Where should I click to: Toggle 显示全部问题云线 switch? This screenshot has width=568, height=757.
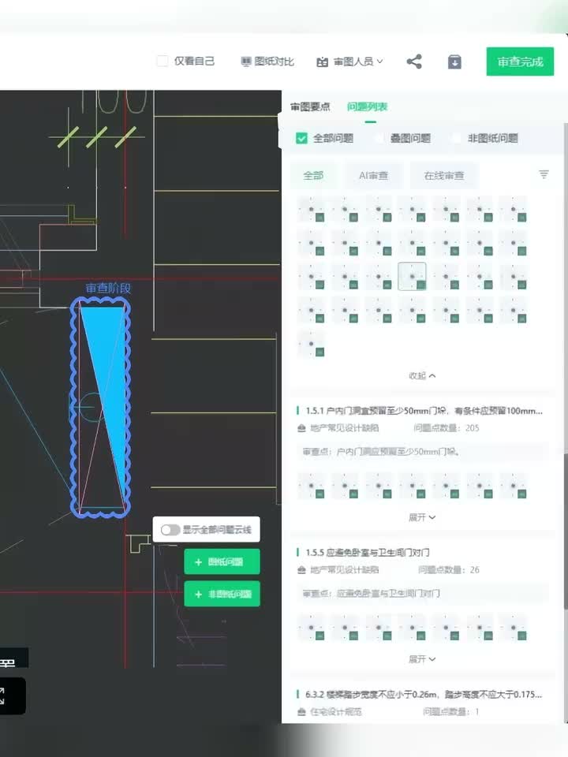170,530
